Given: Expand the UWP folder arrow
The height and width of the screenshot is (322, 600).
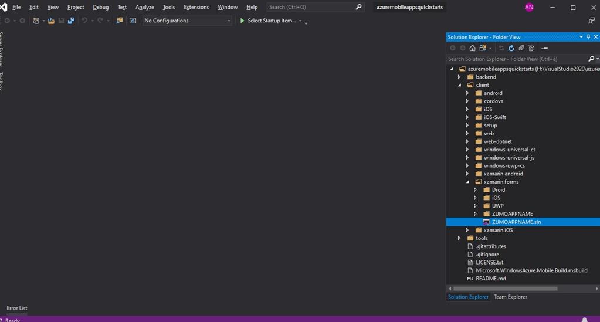Looking at the screenshot, I should (x=475, y=206).
